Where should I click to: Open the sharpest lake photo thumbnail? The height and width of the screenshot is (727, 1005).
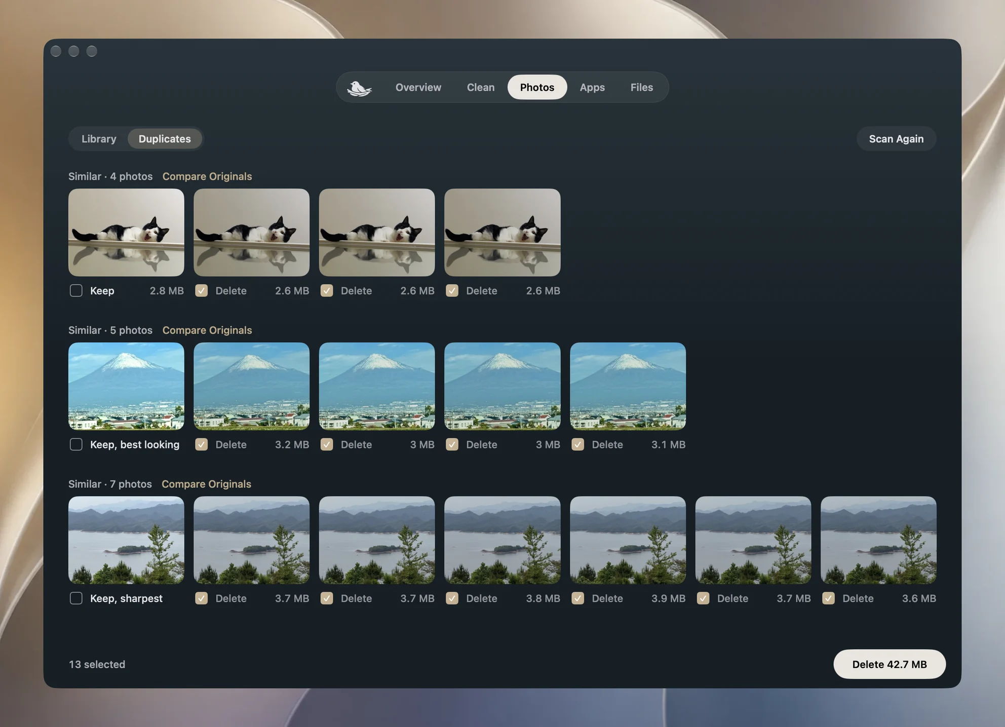pyautogui.click(x=126, y=540)
